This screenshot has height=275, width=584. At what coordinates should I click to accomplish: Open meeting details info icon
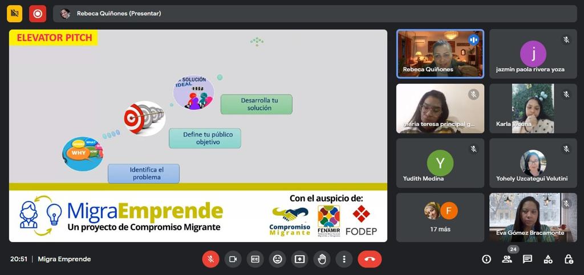tap(486, 259)
